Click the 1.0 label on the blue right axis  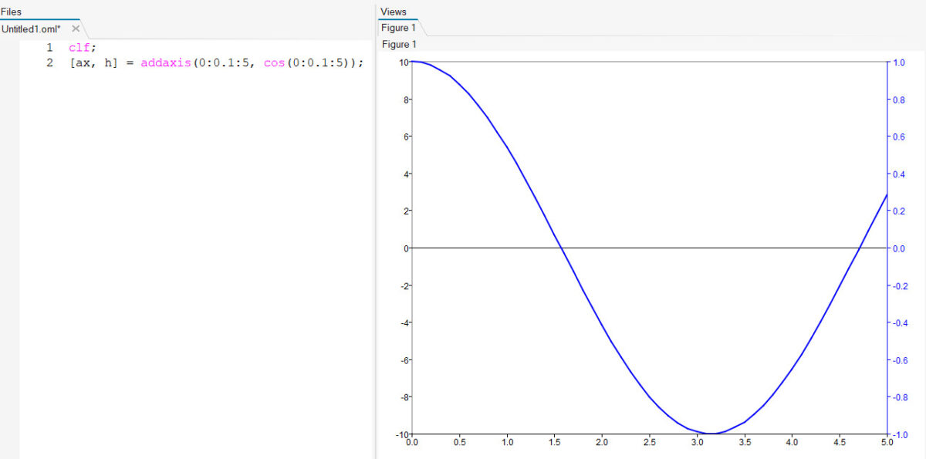click(898, 62)
